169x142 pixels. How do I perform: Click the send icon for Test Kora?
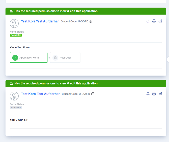[160, 94]
